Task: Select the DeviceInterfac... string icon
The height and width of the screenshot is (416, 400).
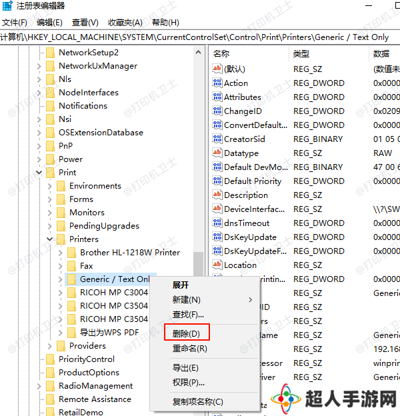Action: click(217, 209)
